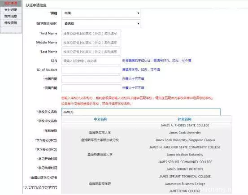Viewport: 248px width, 195px height.
Task: Click Chinese name 詹姆斯麦迪逊大学
Action: point(100,155)
